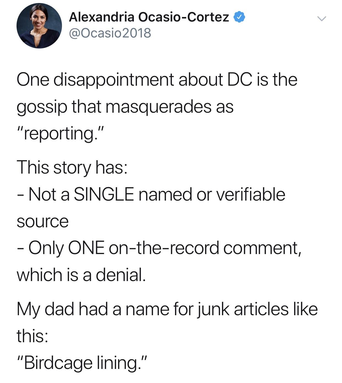Click the line "My dad had a name for junk articles like"
Viewport: 342px width, 383px height.
pyautogui.click(x=167, y=309)
